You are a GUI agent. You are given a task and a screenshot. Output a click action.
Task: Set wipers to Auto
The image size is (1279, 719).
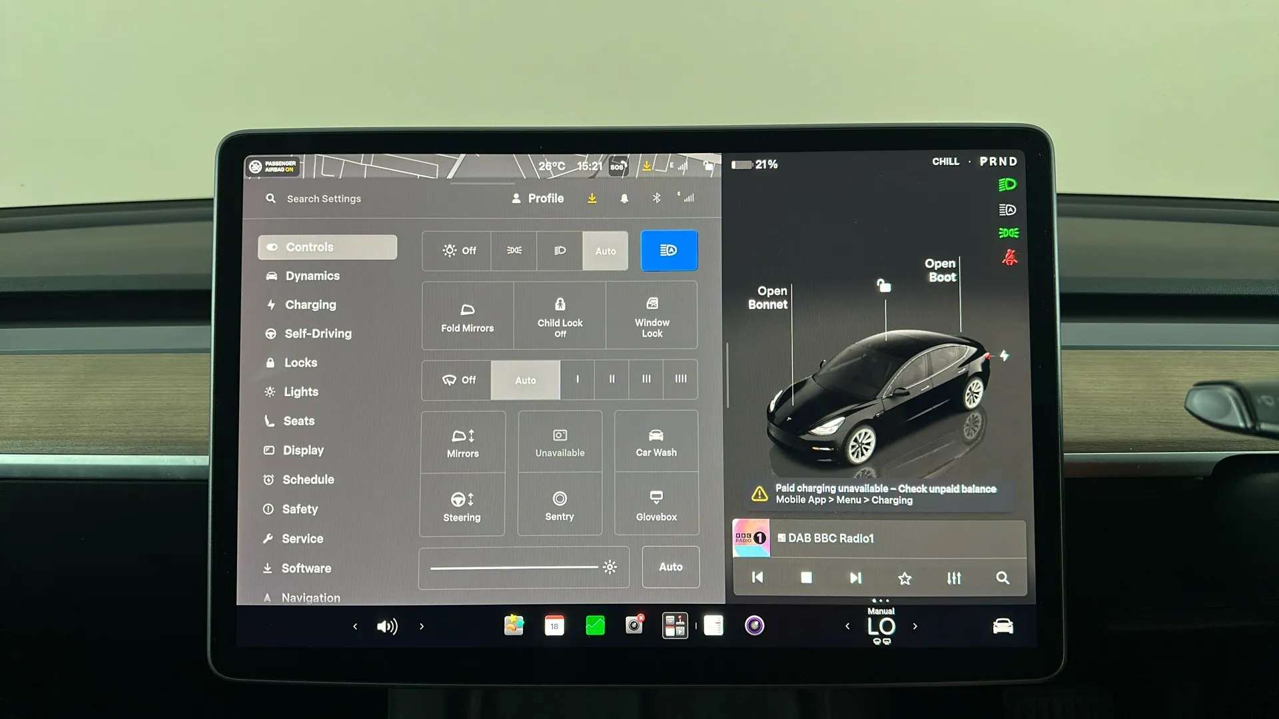(x=526, y=380)
